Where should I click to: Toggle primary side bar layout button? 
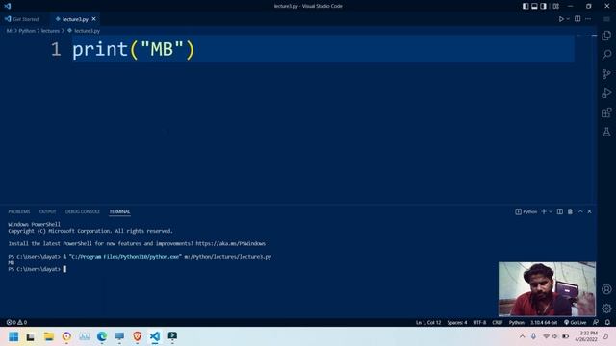click(526, 6)
